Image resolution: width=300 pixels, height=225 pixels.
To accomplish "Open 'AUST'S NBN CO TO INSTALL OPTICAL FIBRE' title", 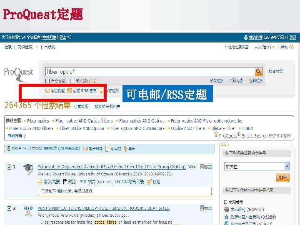I will click(x=103, y=208).
